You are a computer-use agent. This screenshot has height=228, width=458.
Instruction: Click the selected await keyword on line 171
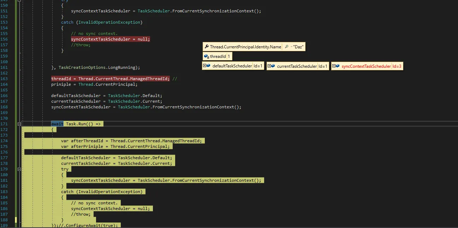[x=57, y=124]
